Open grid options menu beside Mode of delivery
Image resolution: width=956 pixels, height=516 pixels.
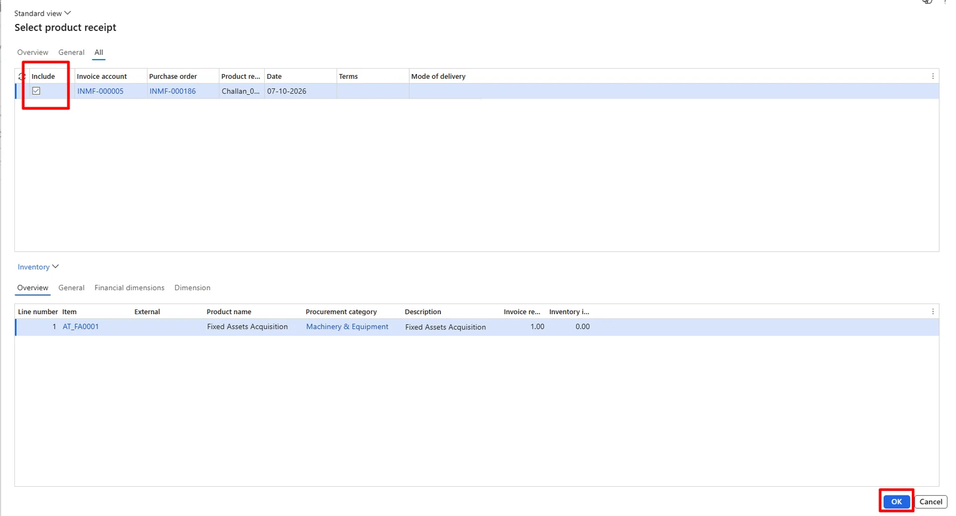point(933,76)
